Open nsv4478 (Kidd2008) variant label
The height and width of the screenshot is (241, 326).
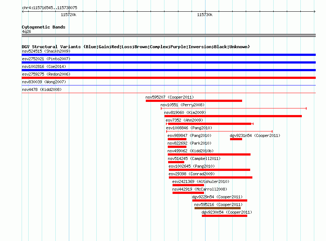tap(42, 89)
